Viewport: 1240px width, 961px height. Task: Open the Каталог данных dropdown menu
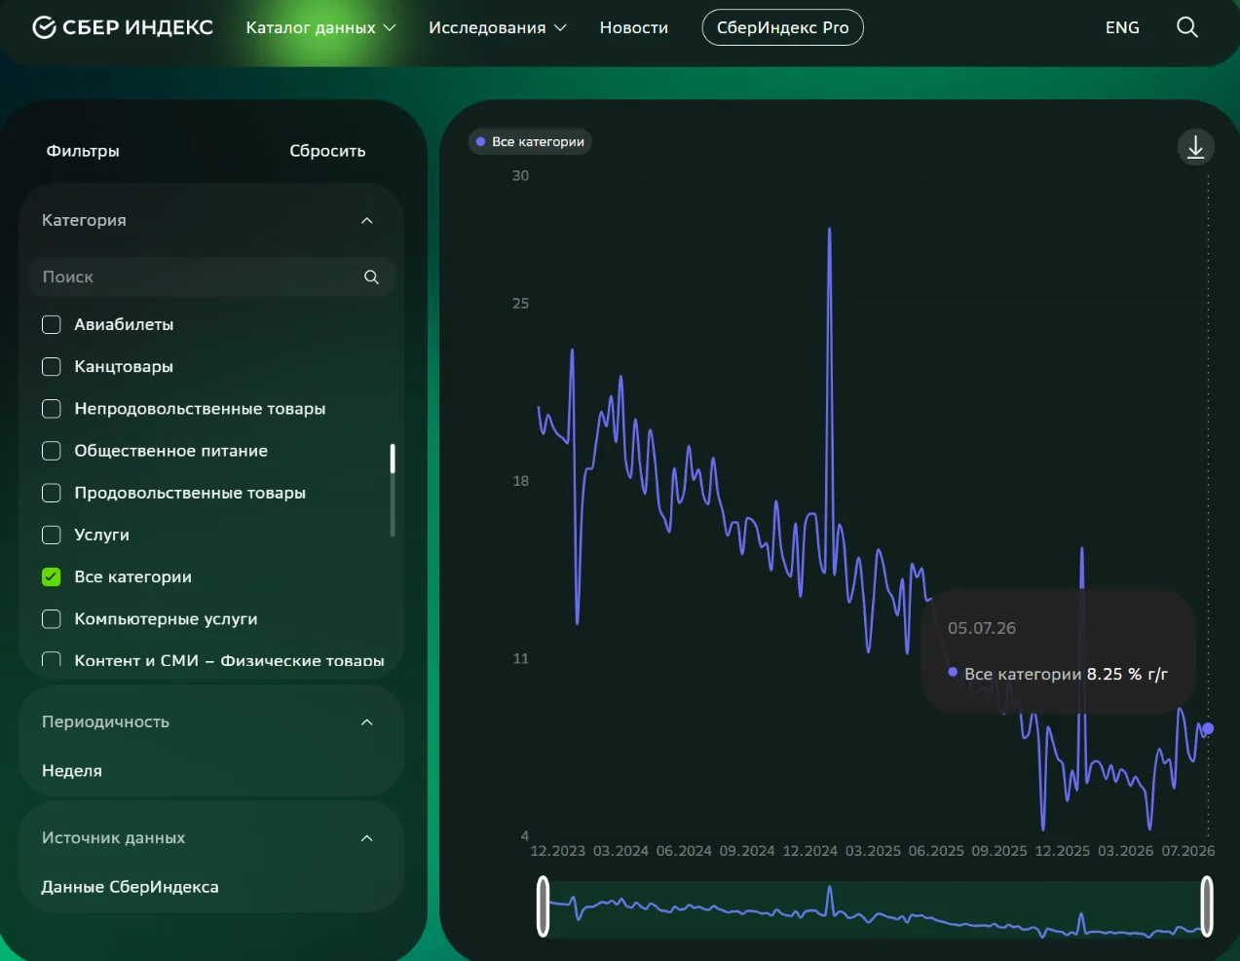click(x=320, y=27)
